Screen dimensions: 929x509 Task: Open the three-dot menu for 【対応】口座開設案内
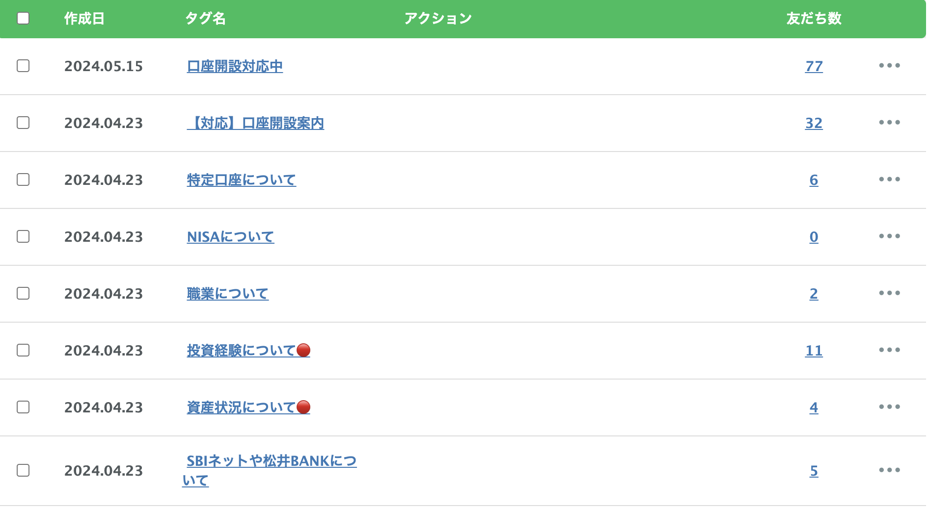pyautogui.click(x=891, y=123)
